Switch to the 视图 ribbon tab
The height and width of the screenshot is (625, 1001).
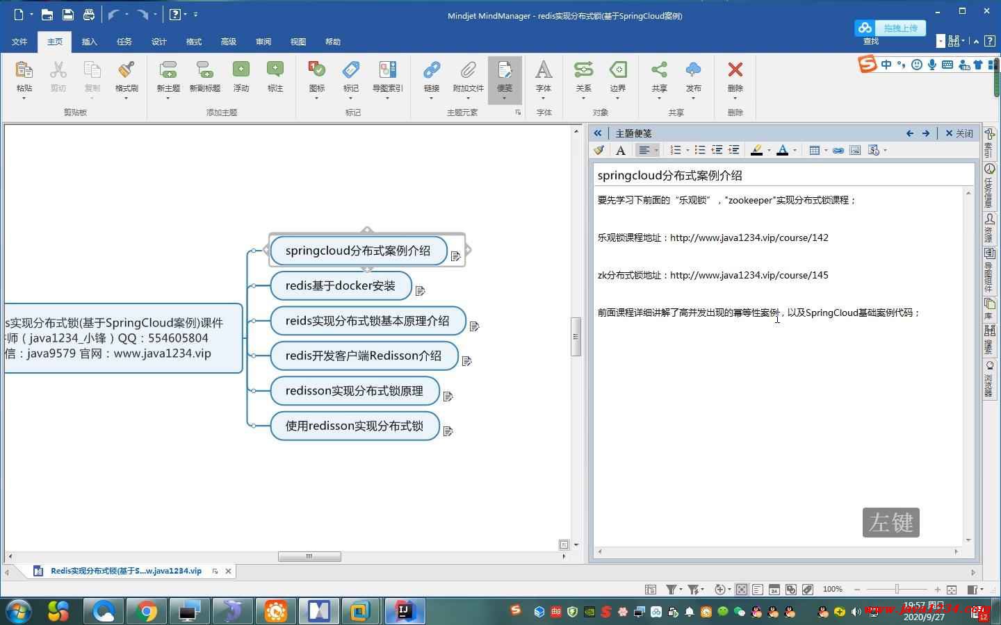298,42
